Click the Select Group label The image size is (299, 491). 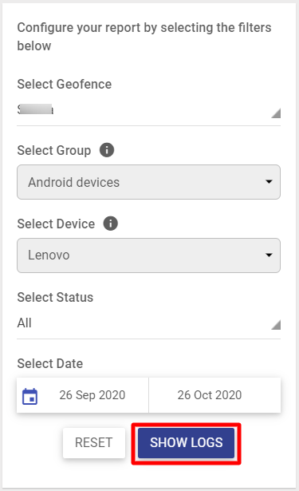coord(54,150)
